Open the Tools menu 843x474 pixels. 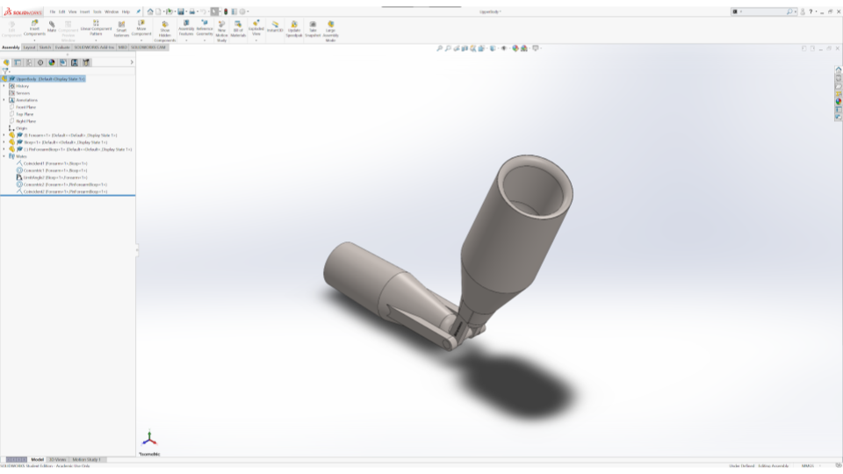(97, 11)
